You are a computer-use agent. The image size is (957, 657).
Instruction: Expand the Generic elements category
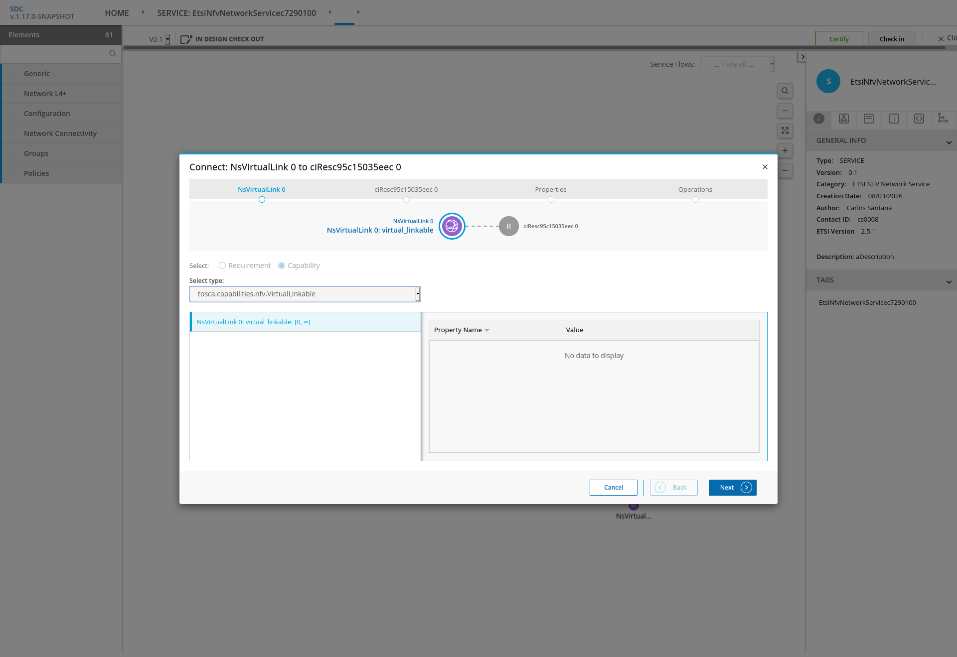(x=61, y=74)
